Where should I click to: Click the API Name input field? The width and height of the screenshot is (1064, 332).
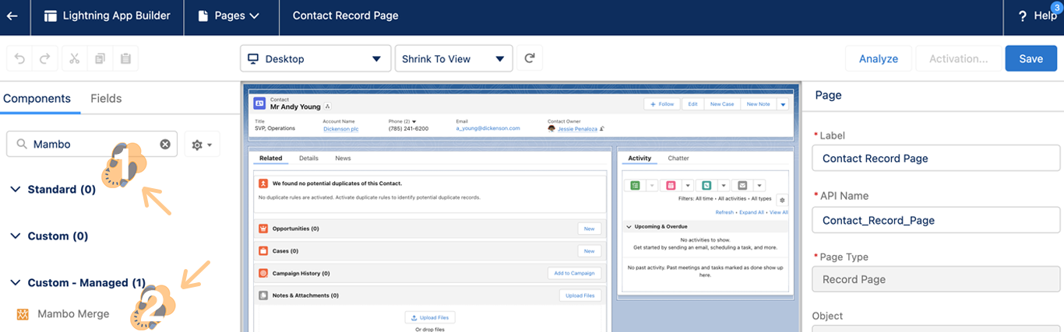coord(936,220)
